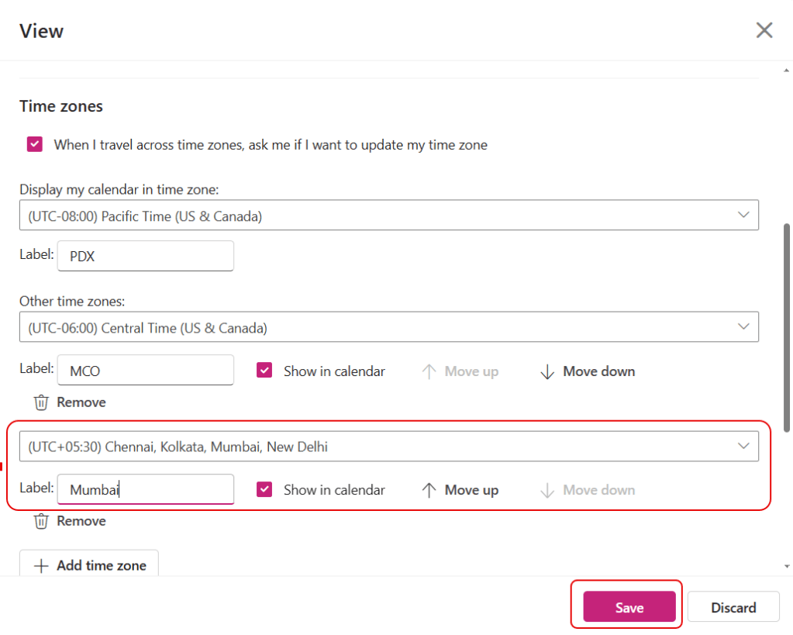
Task: Click the trash icon under MCO
Action: (x=41, y=402)
